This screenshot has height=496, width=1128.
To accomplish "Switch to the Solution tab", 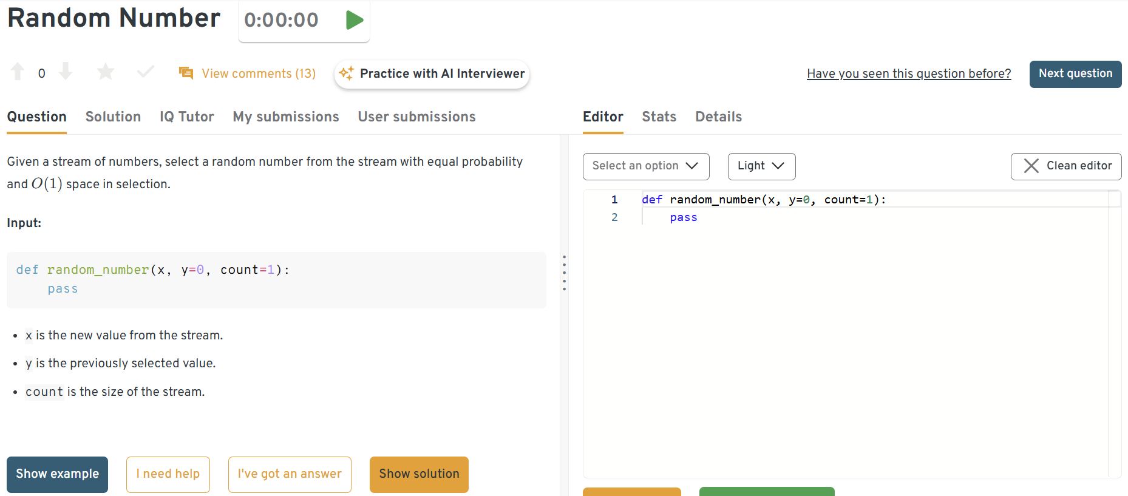I will (x=113, y=117).
